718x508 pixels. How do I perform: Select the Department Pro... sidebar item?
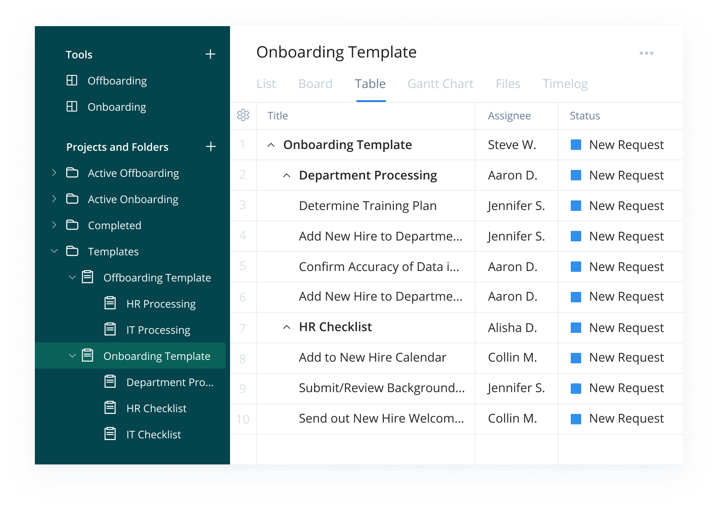coord(170,382)
